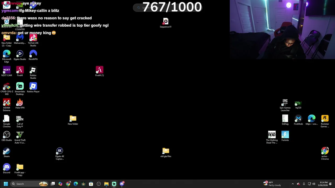Click the microphone tray icon
This screenshot has height=188, width=335.
[304, 184]
